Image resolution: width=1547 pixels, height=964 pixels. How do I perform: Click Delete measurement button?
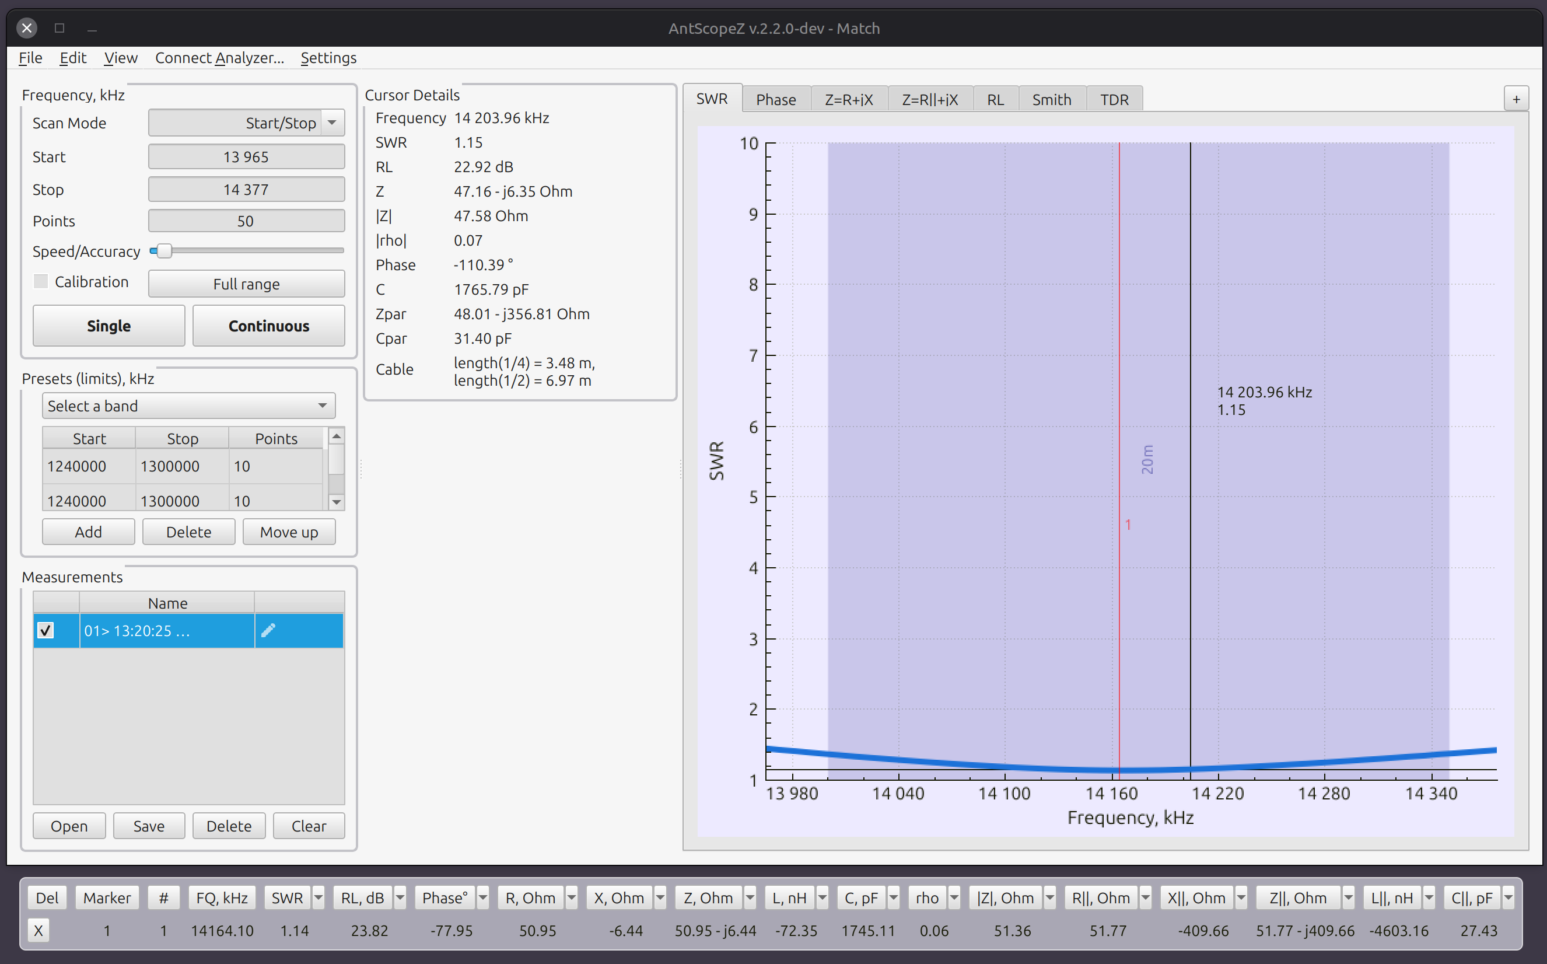pyautogui.click(x=229, y=826)
